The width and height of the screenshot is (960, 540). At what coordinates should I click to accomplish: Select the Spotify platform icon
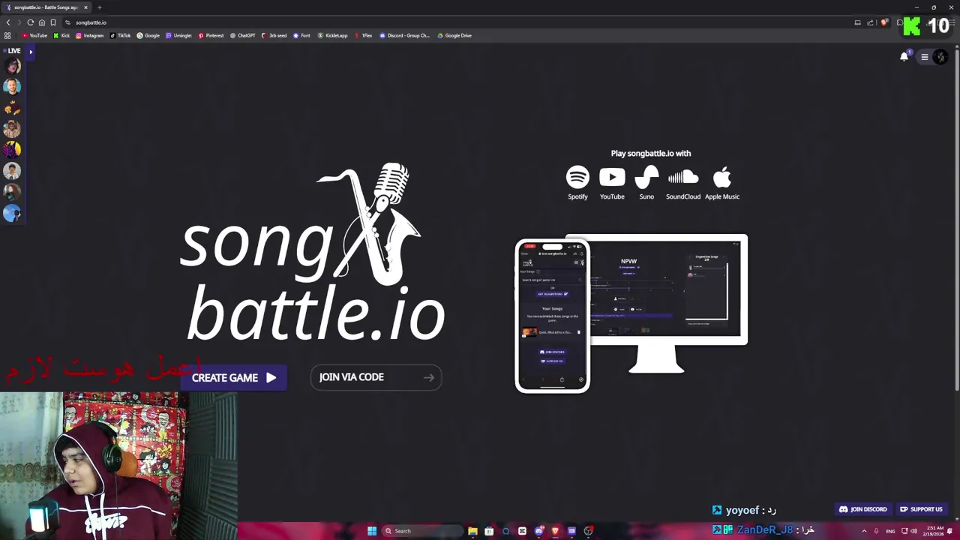(x=577, y=183)
